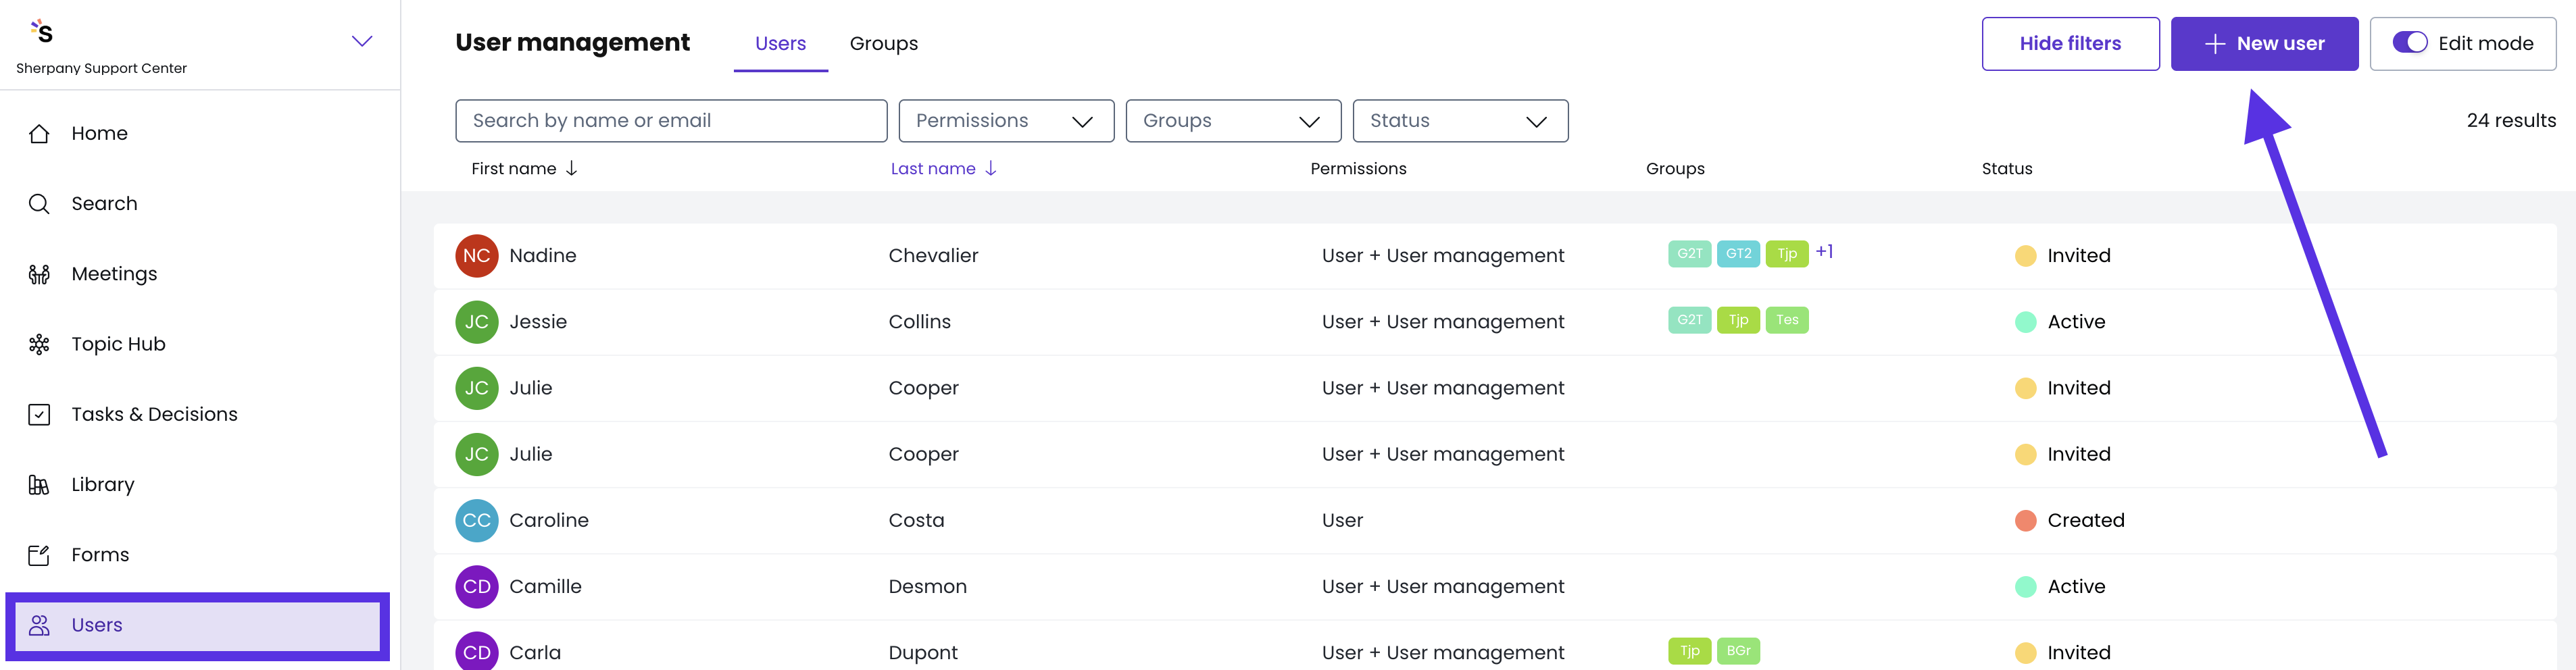
Task: Click the G2T group tag on Nadine's row
Action: pyautogui.click(x=1689, y=254)
